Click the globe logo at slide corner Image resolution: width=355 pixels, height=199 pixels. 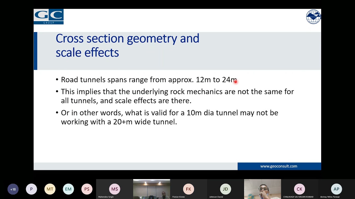[313, 17]
